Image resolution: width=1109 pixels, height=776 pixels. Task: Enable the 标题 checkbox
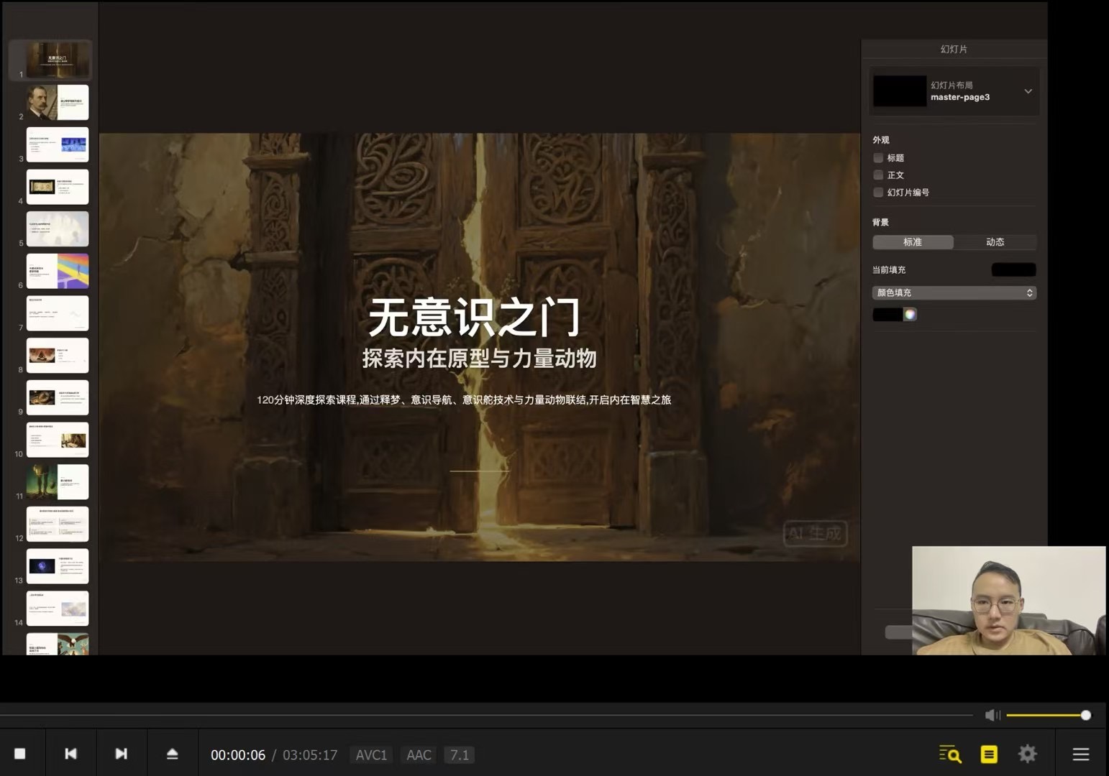point(878,158)
